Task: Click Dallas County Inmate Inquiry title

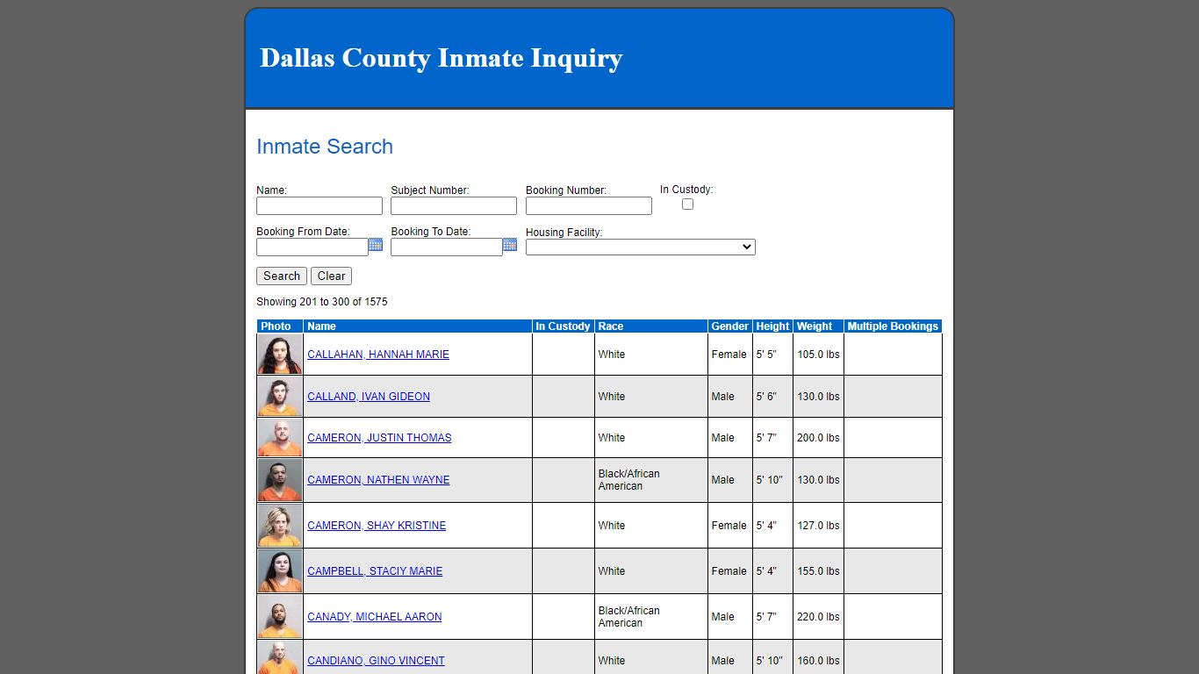Action: coord(442,58)
